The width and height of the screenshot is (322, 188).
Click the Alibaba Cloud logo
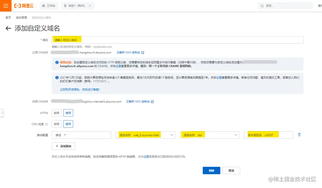(24, 6)
